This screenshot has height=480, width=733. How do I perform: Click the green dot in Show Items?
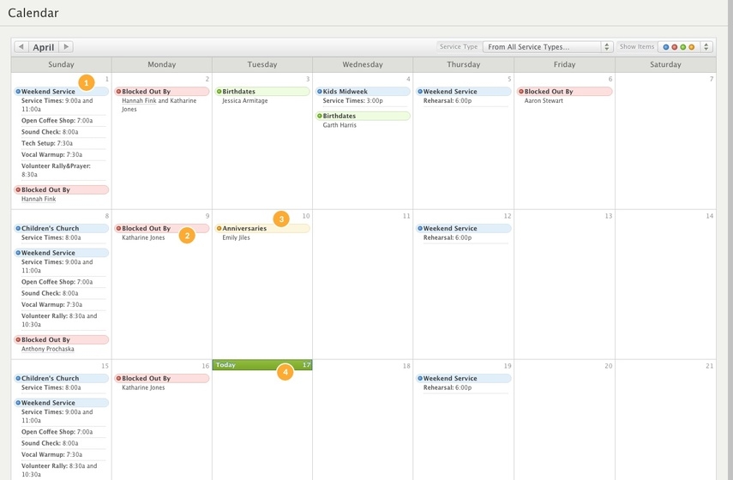tap(683, 47)
